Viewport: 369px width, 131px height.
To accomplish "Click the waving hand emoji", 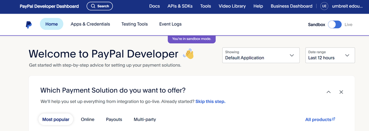I will pyautogui.click(x=188, y=54).
